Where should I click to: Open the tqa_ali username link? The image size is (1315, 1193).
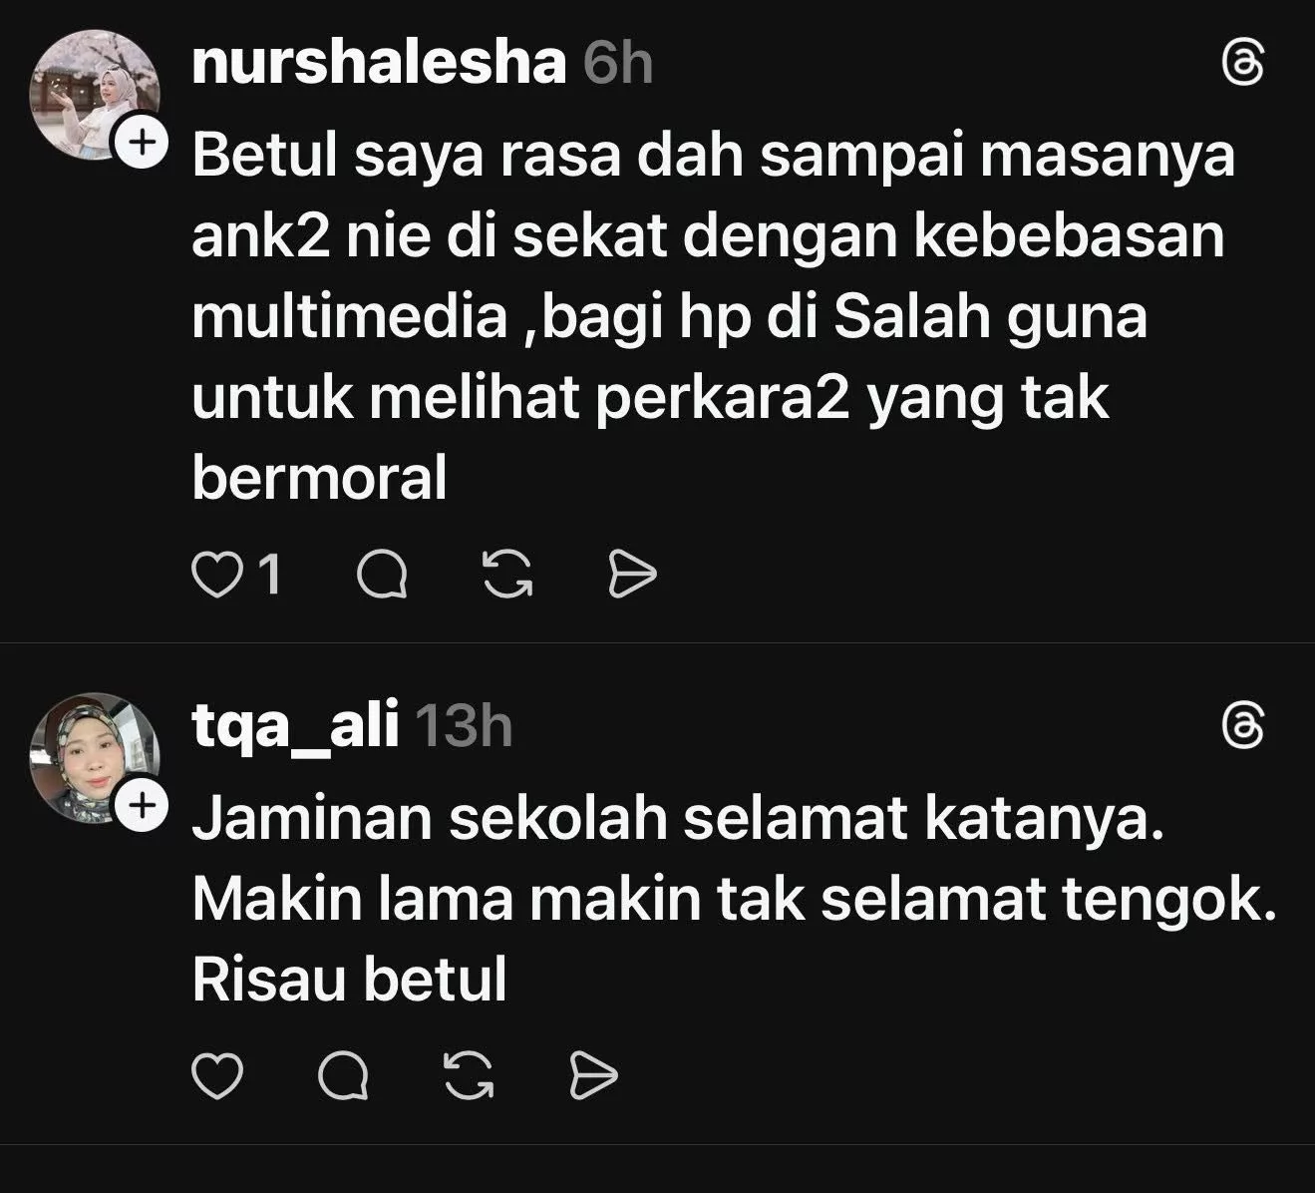pos(295,725)
